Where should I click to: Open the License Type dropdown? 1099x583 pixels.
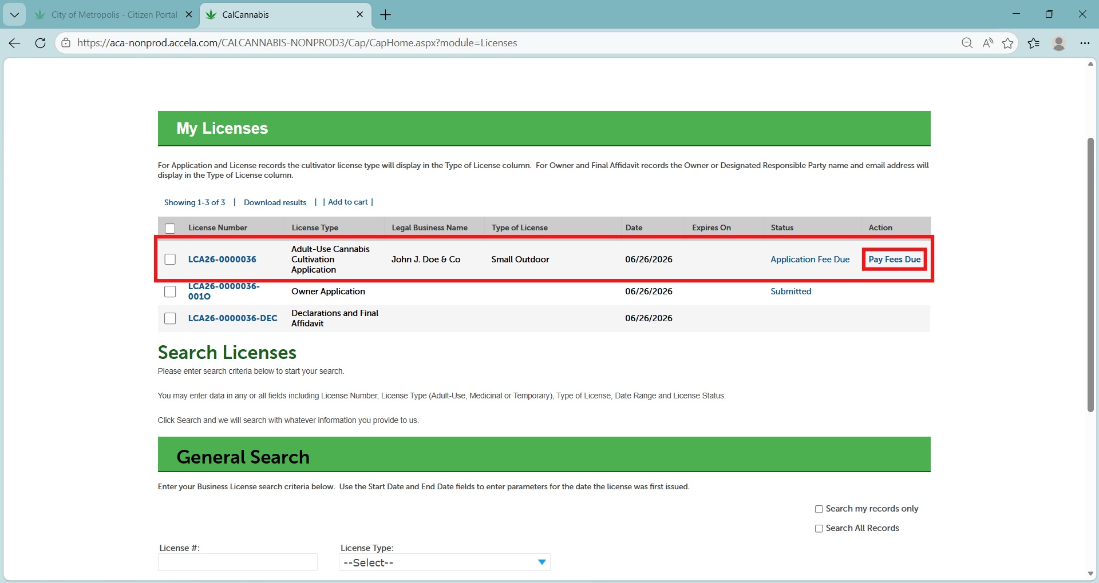pyautogui.click(x=445, y=562)
